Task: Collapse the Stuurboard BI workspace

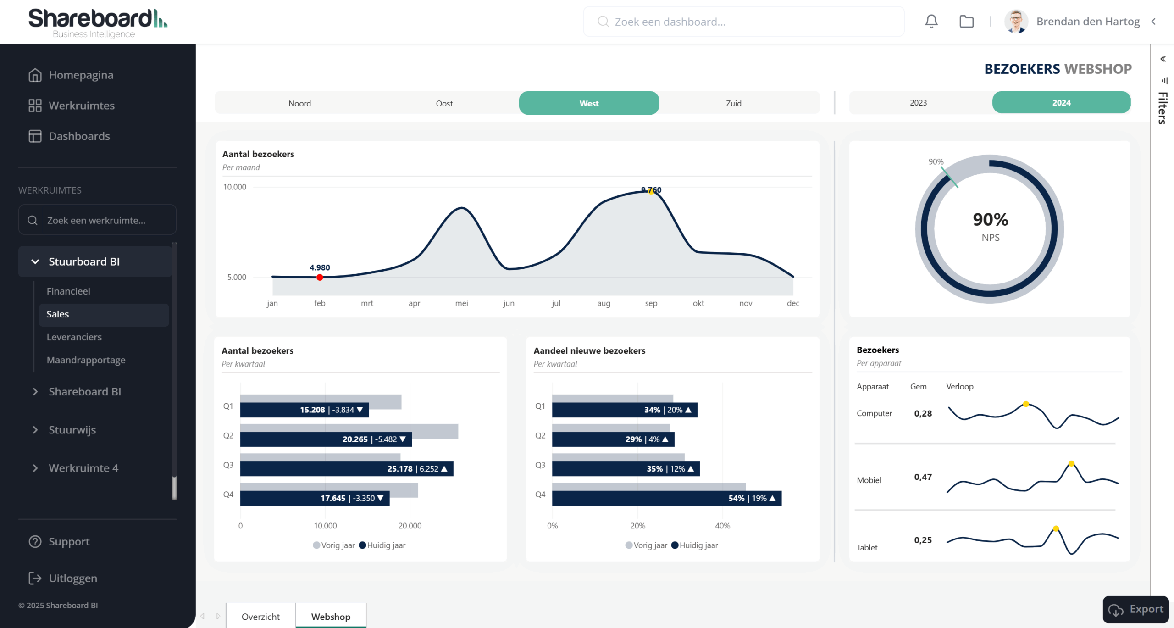Action: coord(34,261)
